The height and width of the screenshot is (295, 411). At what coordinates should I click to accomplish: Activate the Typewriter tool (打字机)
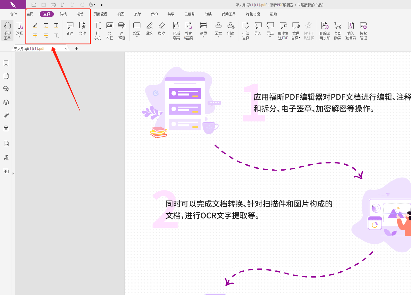coord(97,31)
